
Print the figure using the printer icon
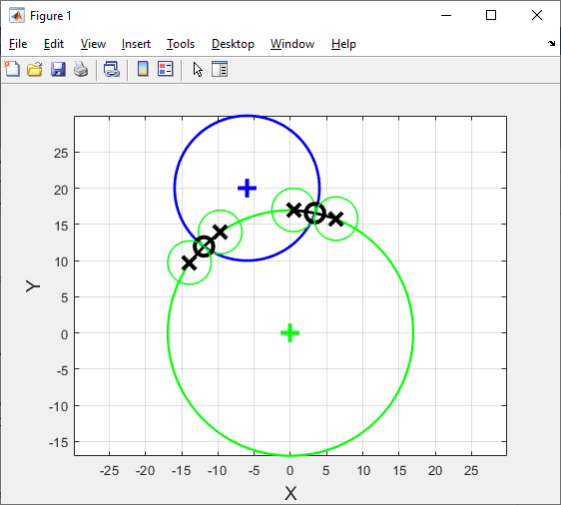81,69
